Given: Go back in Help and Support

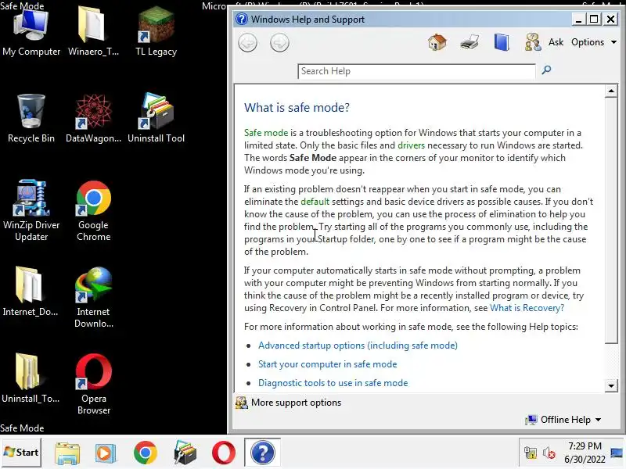Looking at the screenshot, I should coord(247,43).
